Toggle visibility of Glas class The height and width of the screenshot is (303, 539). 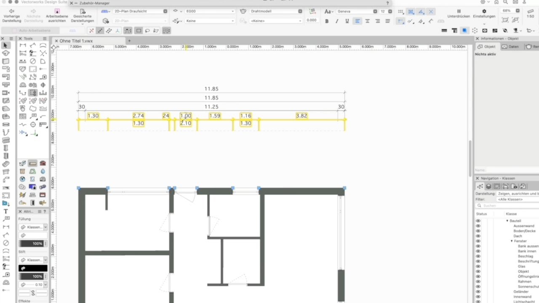click(x=478, y=266)
